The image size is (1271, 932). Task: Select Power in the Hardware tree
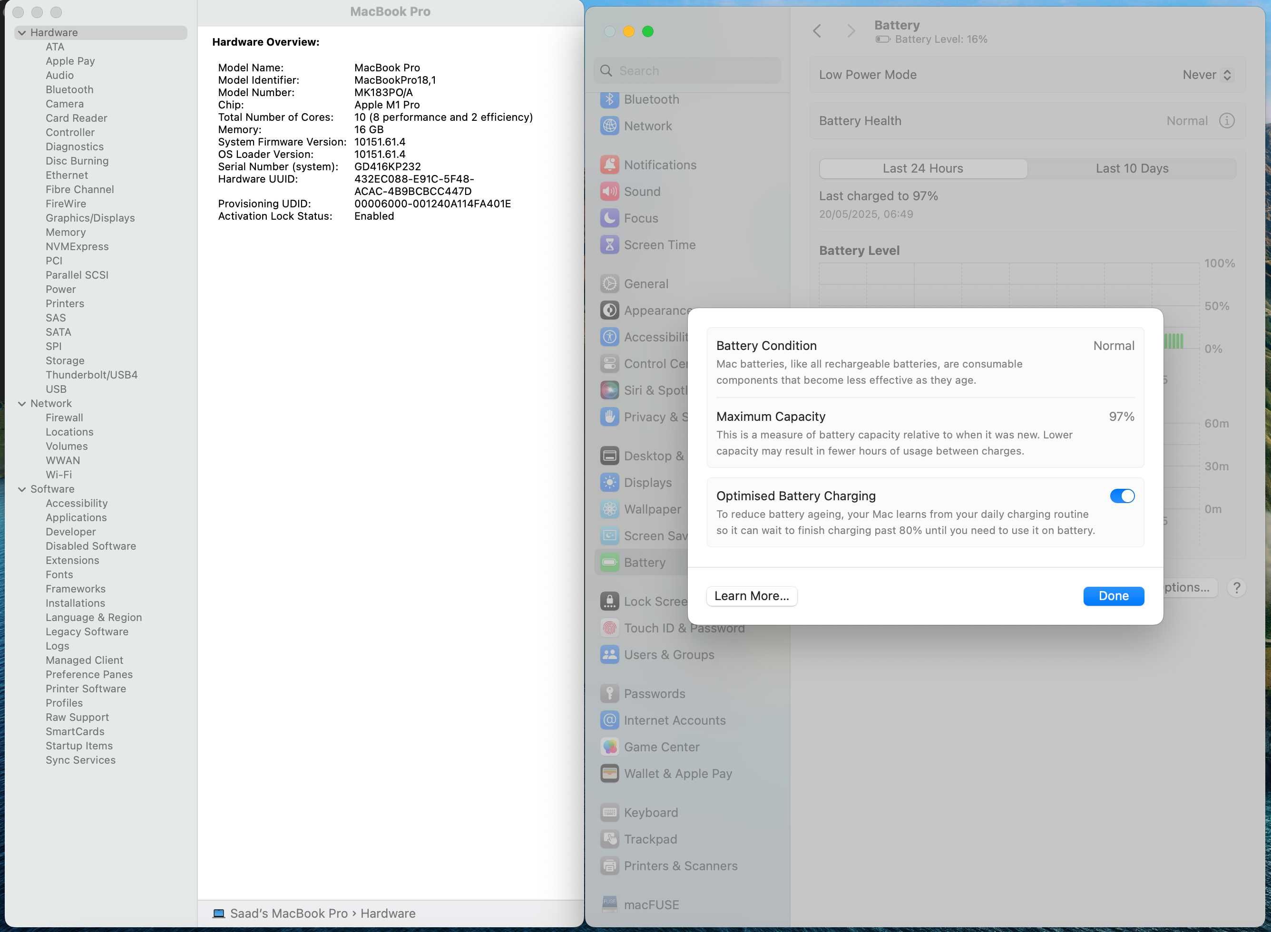pos(60,289)
